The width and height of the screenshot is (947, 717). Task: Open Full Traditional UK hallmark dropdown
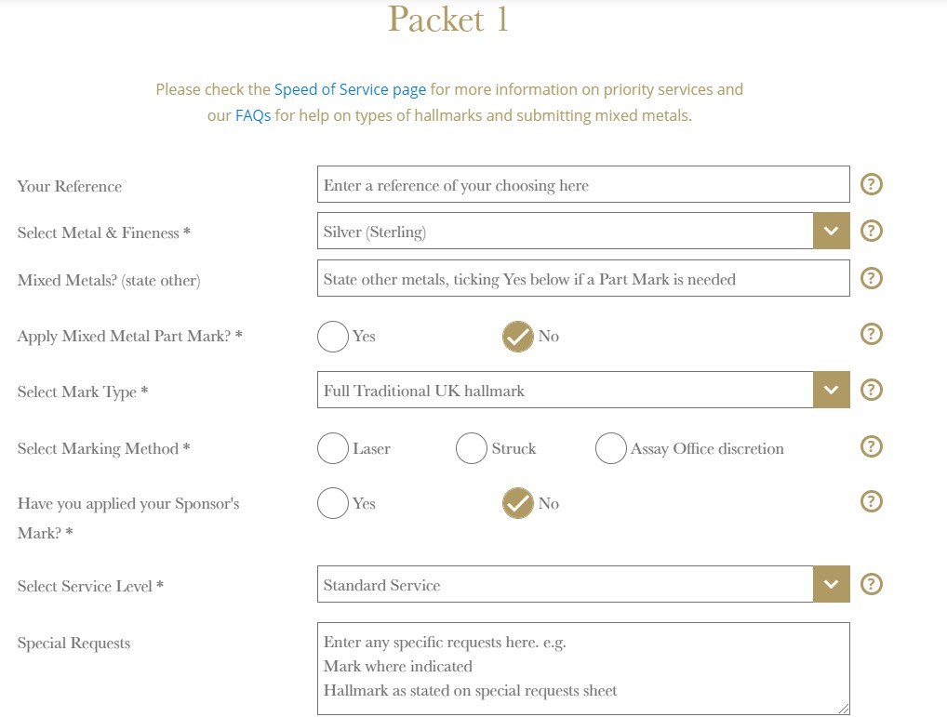(583, 390)
